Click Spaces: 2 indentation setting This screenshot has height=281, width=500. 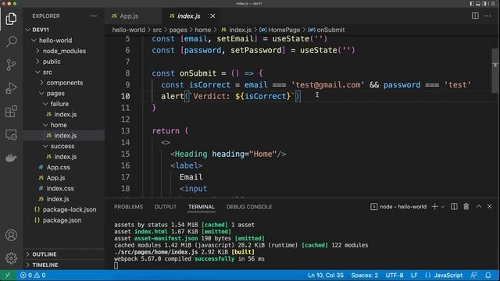365,276
